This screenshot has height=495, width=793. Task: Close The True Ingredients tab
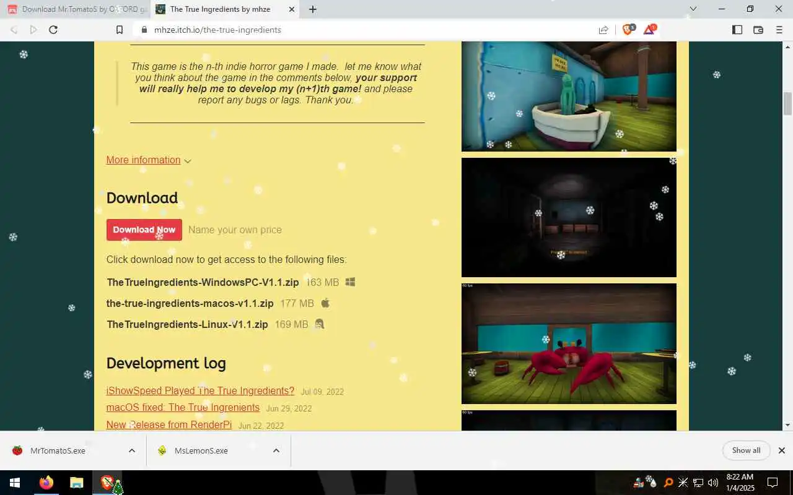(x=292, y=9)
